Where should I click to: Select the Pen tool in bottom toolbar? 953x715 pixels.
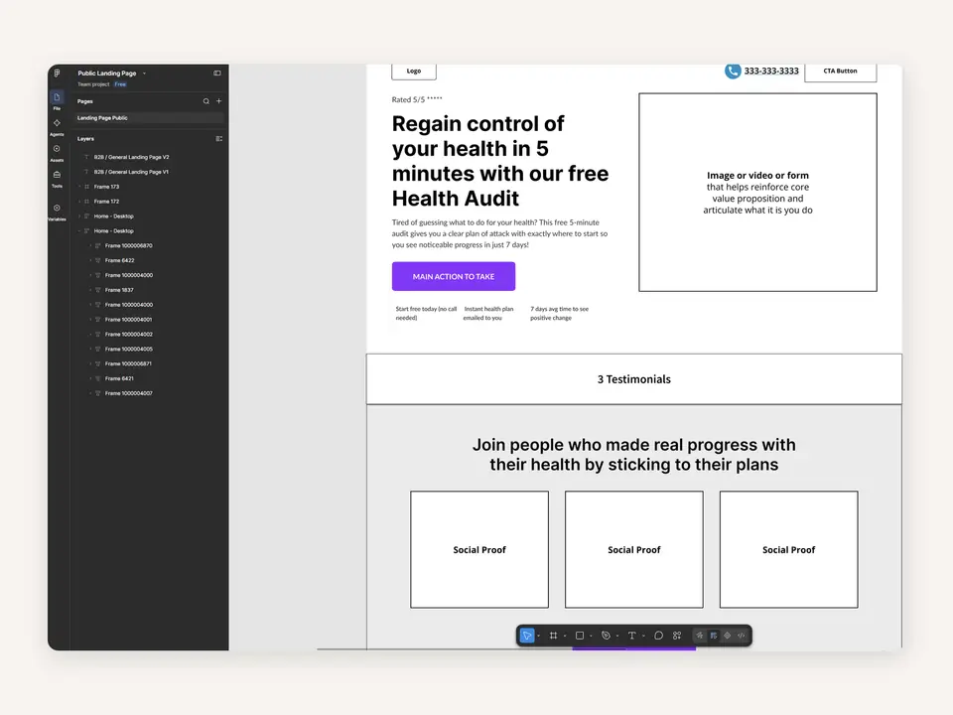coord(606,636)
